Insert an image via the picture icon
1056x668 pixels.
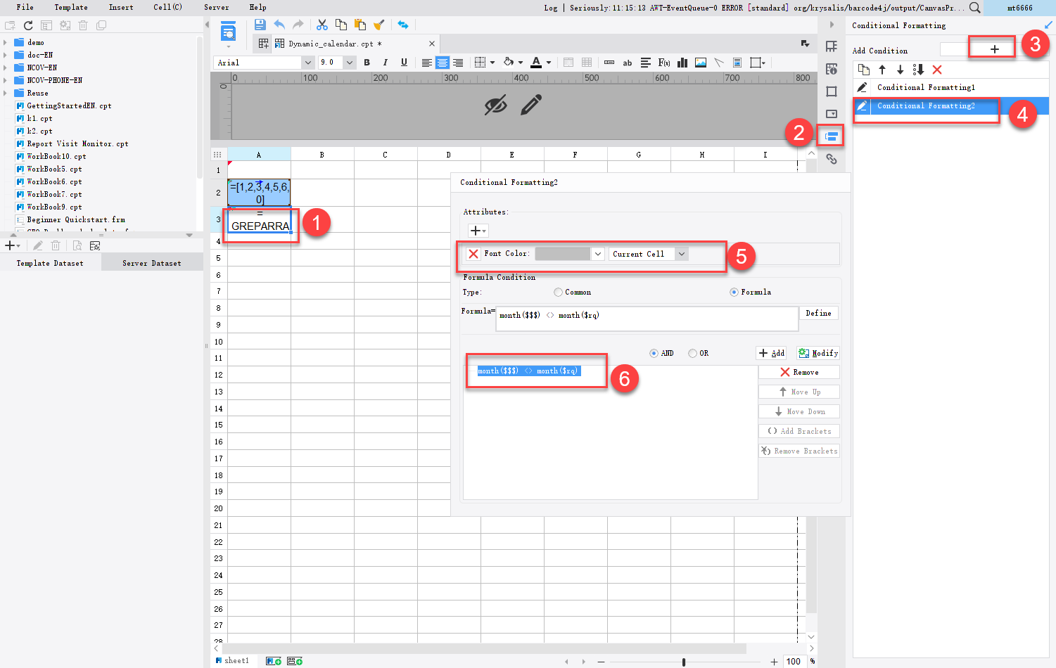700,63
